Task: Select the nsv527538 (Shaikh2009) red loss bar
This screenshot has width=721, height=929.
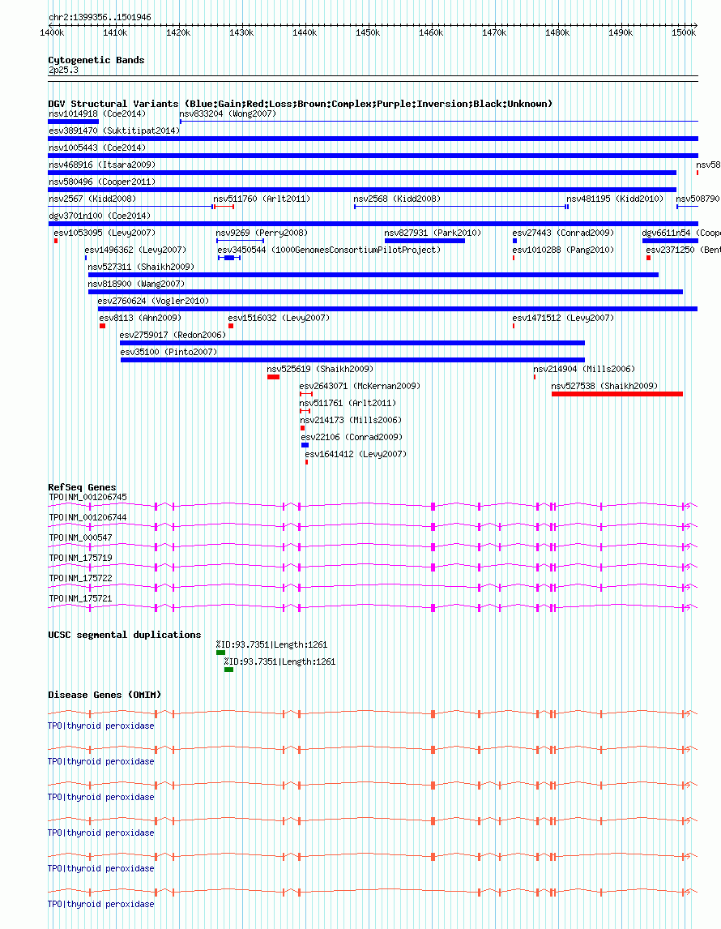Action: point(617,394)
